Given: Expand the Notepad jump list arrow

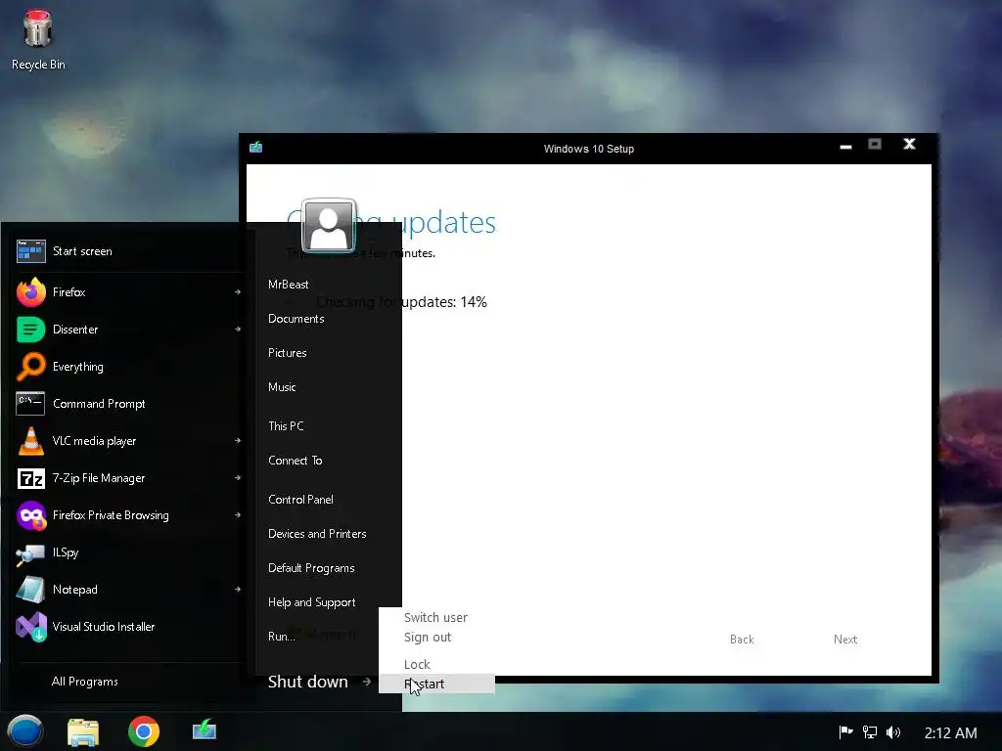Looking at the screenshot, I should 238,590.
